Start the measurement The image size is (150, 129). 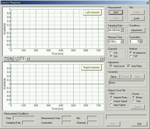(x=116, y=12)
